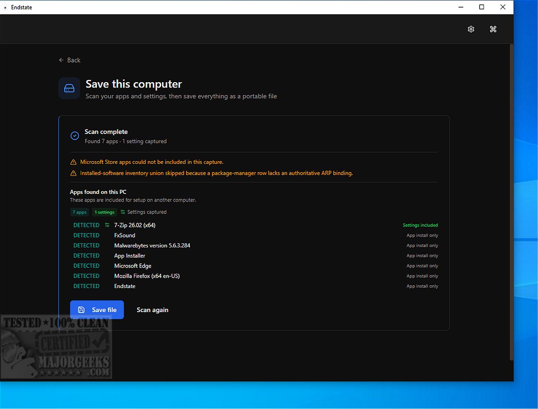
Task: Click the ARP binding warning message
Action: (x=217, y=173)
